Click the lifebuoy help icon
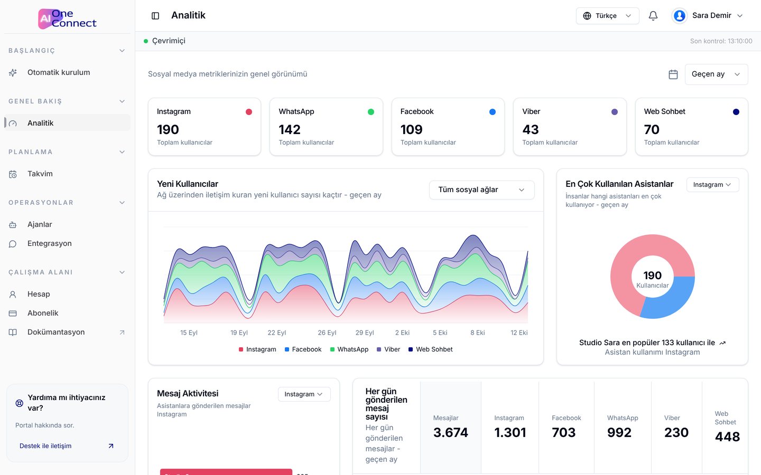This screenshot has height=475, width=761. pyautogui.click(x=20, y=403)
